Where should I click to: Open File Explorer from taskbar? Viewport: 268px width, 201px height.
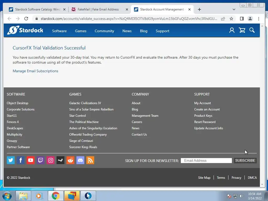[x=23, y=196]
